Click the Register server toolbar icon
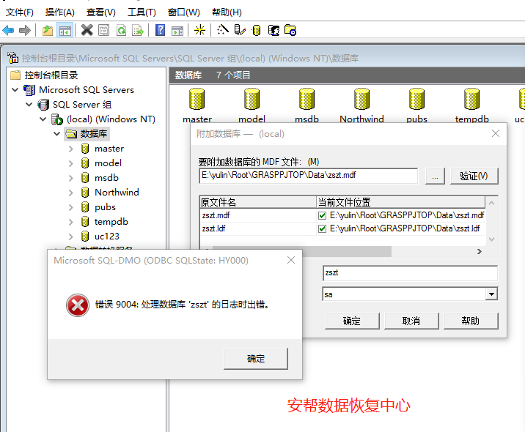Screen dimensions: 525x432 tap(239, 30)
